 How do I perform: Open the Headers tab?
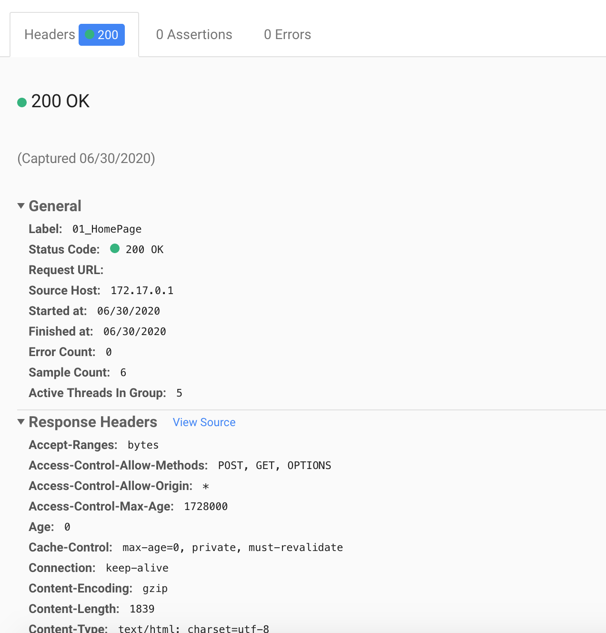(x=74, y=35)
